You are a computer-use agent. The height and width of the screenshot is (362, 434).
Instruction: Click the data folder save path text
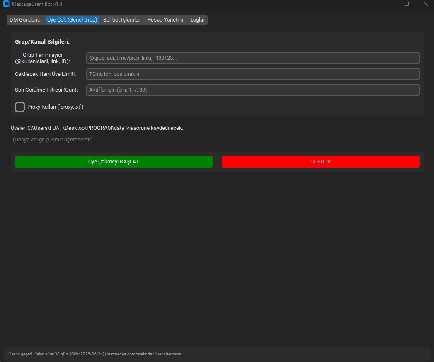[97, 128]
